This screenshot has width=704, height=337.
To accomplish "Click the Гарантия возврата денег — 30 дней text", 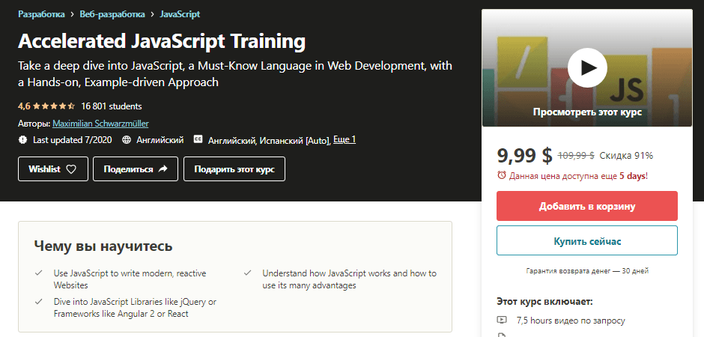I will click(587, 271).
